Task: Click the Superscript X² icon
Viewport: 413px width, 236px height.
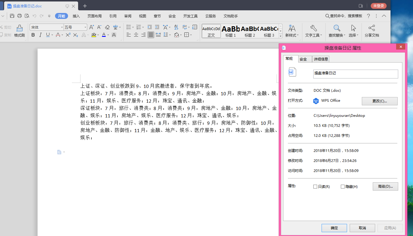Action: [68, 35]
